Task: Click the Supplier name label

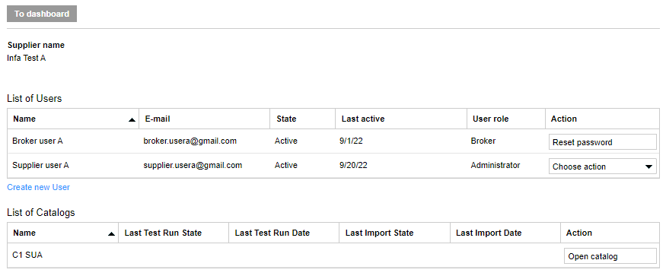Action: [36, 45]
